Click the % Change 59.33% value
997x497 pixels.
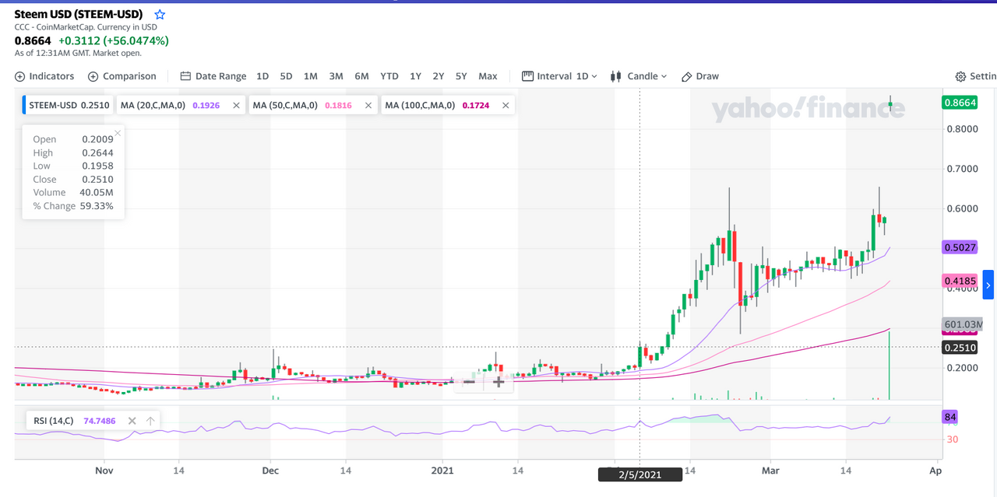(x=97, y=206)
